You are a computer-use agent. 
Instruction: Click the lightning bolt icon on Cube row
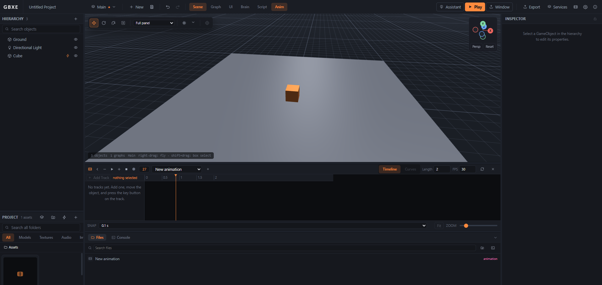pyautogui.click(x=68, y=56)
